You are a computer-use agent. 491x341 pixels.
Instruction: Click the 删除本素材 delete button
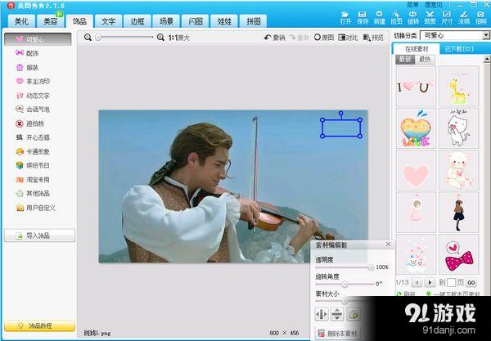tap(338, 333)
